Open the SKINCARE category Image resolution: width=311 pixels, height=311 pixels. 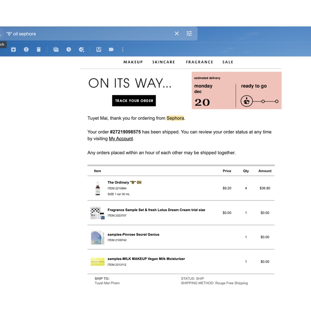[164, 62]
